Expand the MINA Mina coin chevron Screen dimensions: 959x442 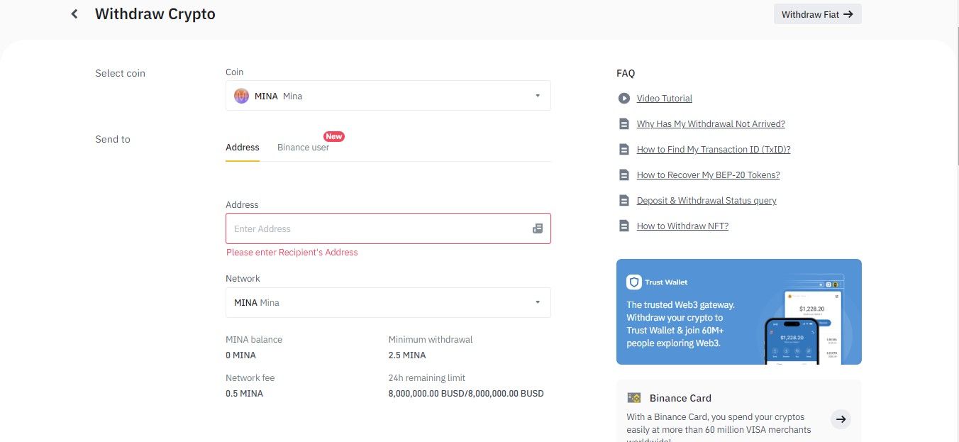click(x=537, y=95)
